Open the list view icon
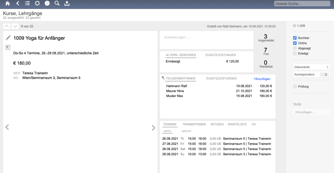This screenshot has height=173, width=334. point(27,4)
